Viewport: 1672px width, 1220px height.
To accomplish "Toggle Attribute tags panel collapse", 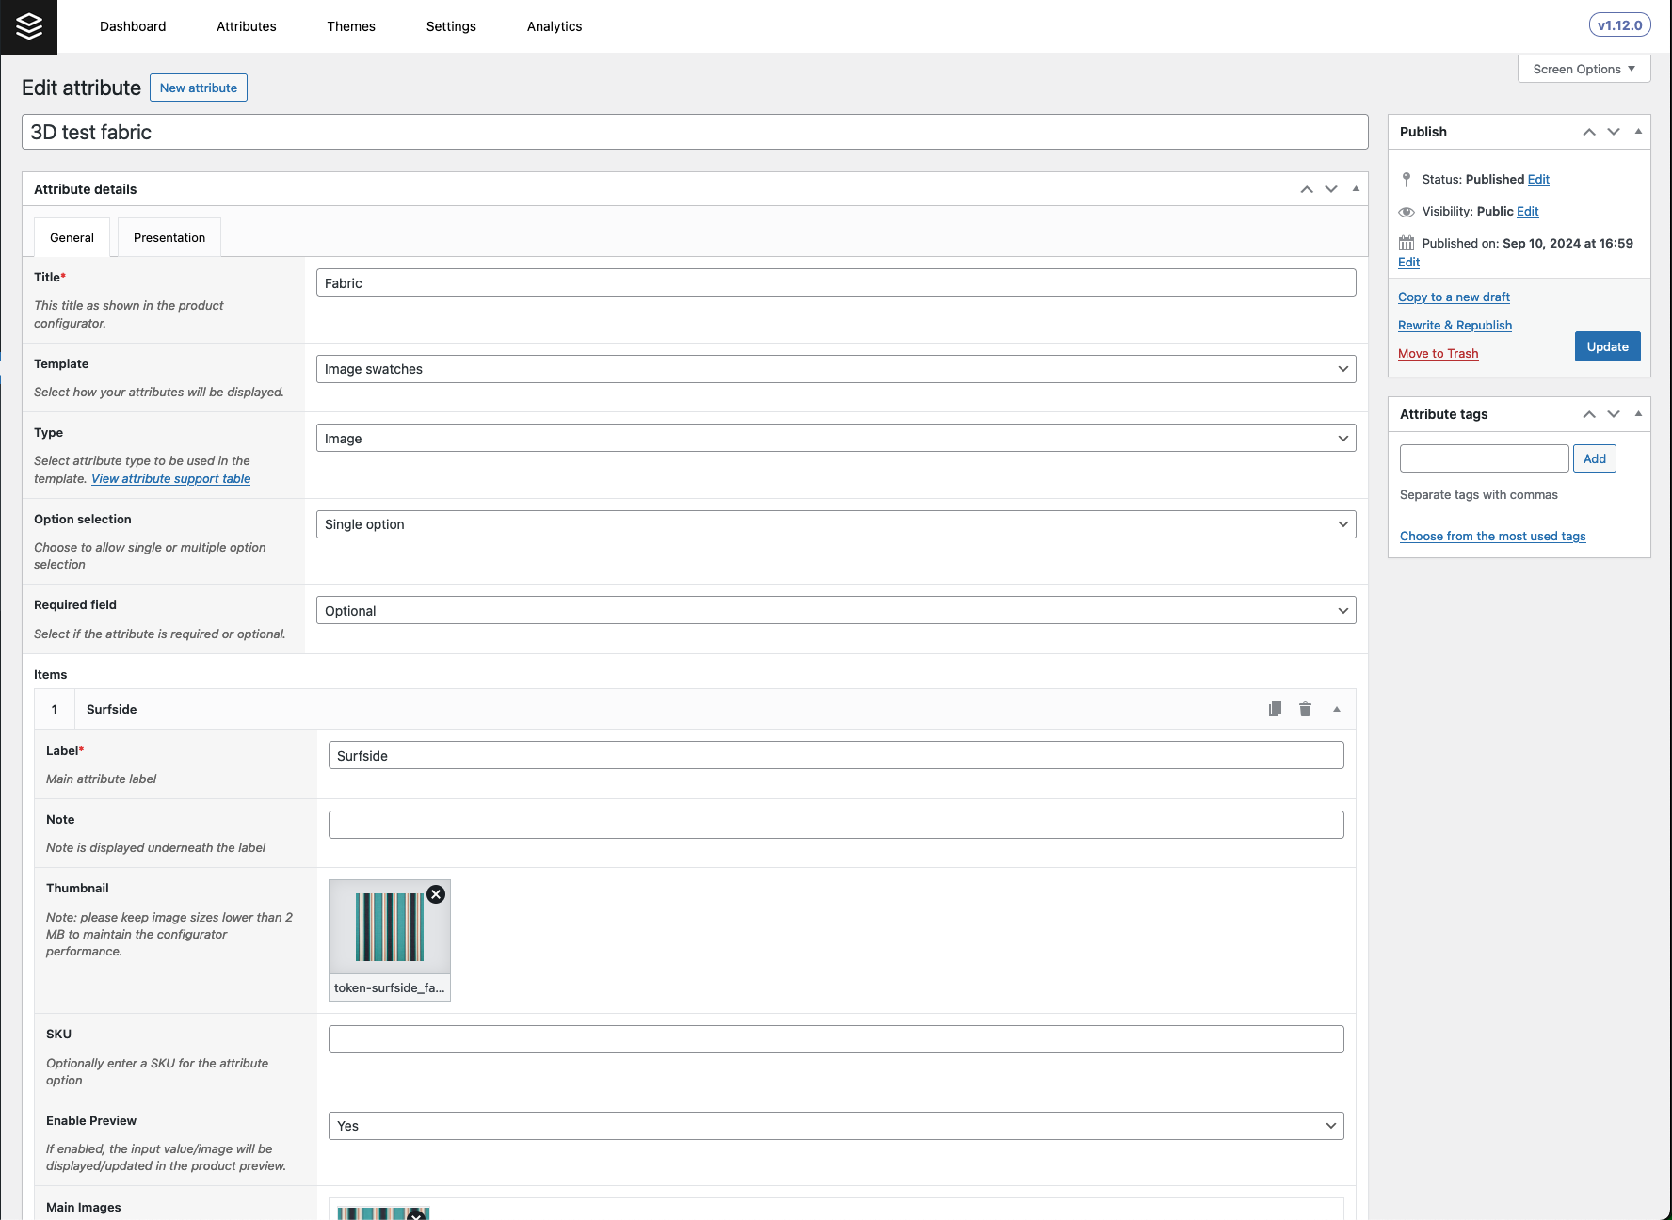I will pos(1638,413).
